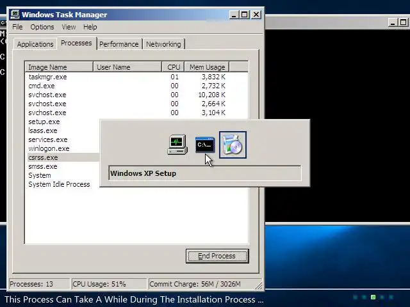Sort by the Mem Usage column header

click(207, 67)
